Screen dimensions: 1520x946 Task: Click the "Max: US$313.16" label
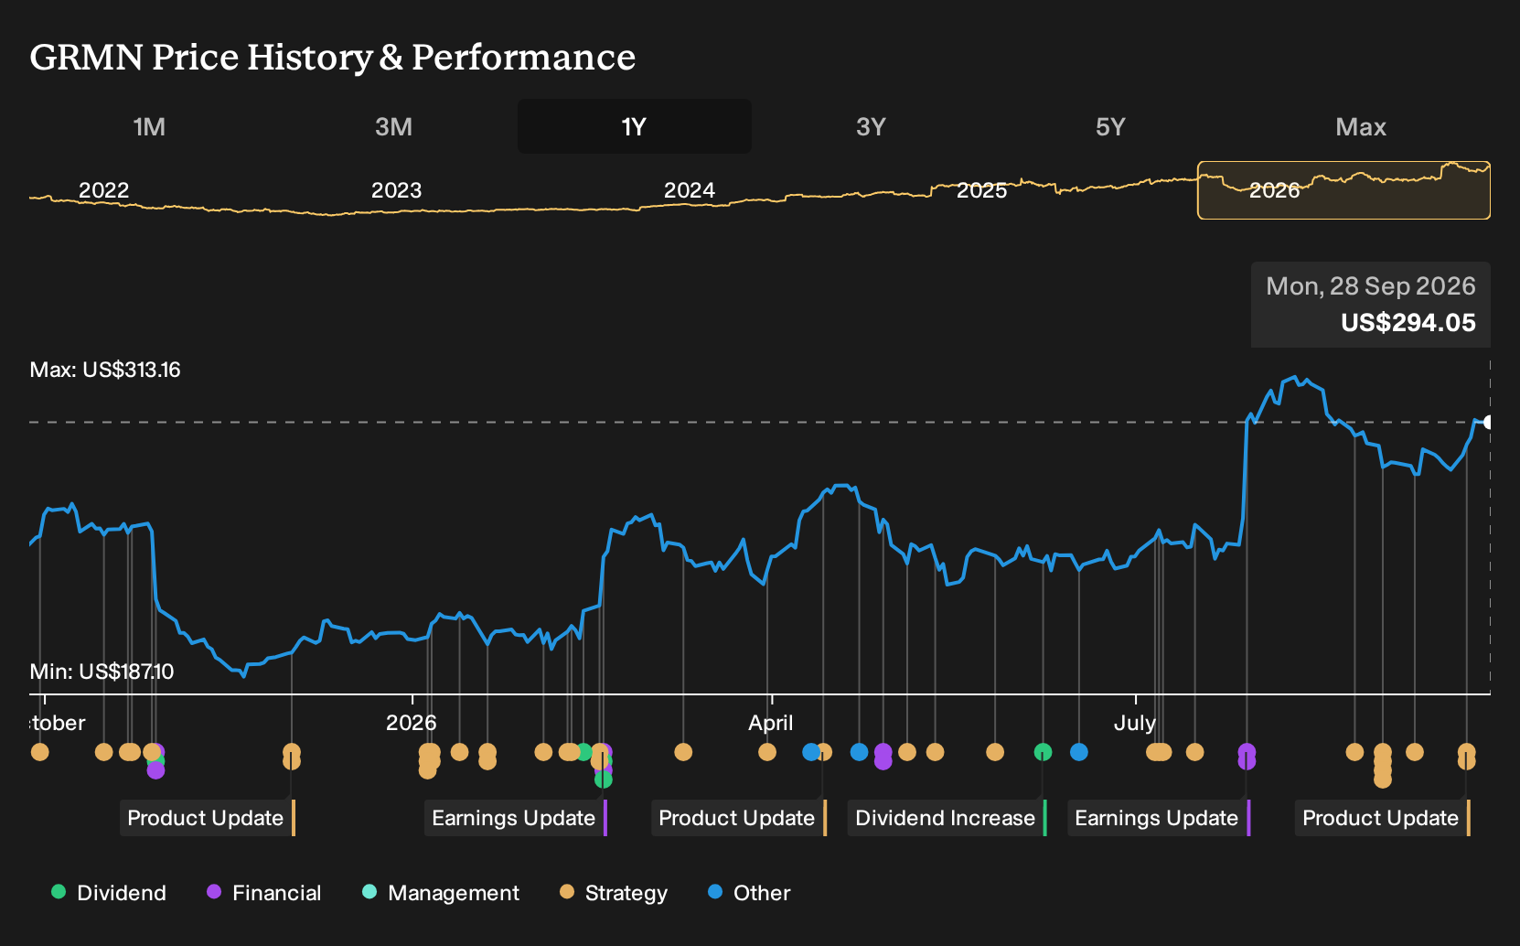coord(105,371)
